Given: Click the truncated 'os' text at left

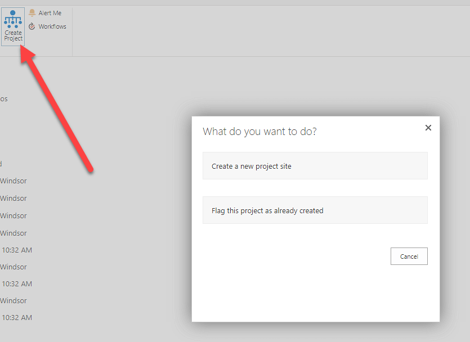Looking at the screenshot, I should click(x=4, y=99).
